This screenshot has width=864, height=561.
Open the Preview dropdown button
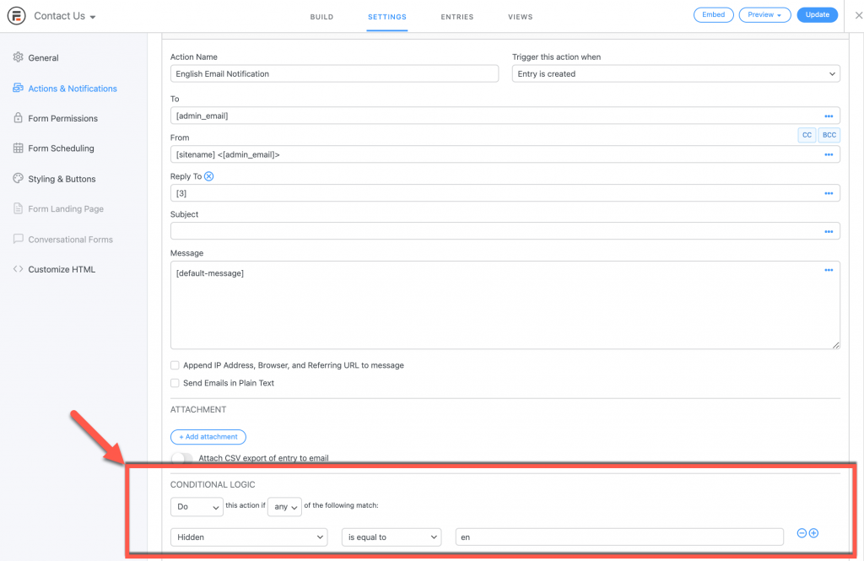[764, 15]
